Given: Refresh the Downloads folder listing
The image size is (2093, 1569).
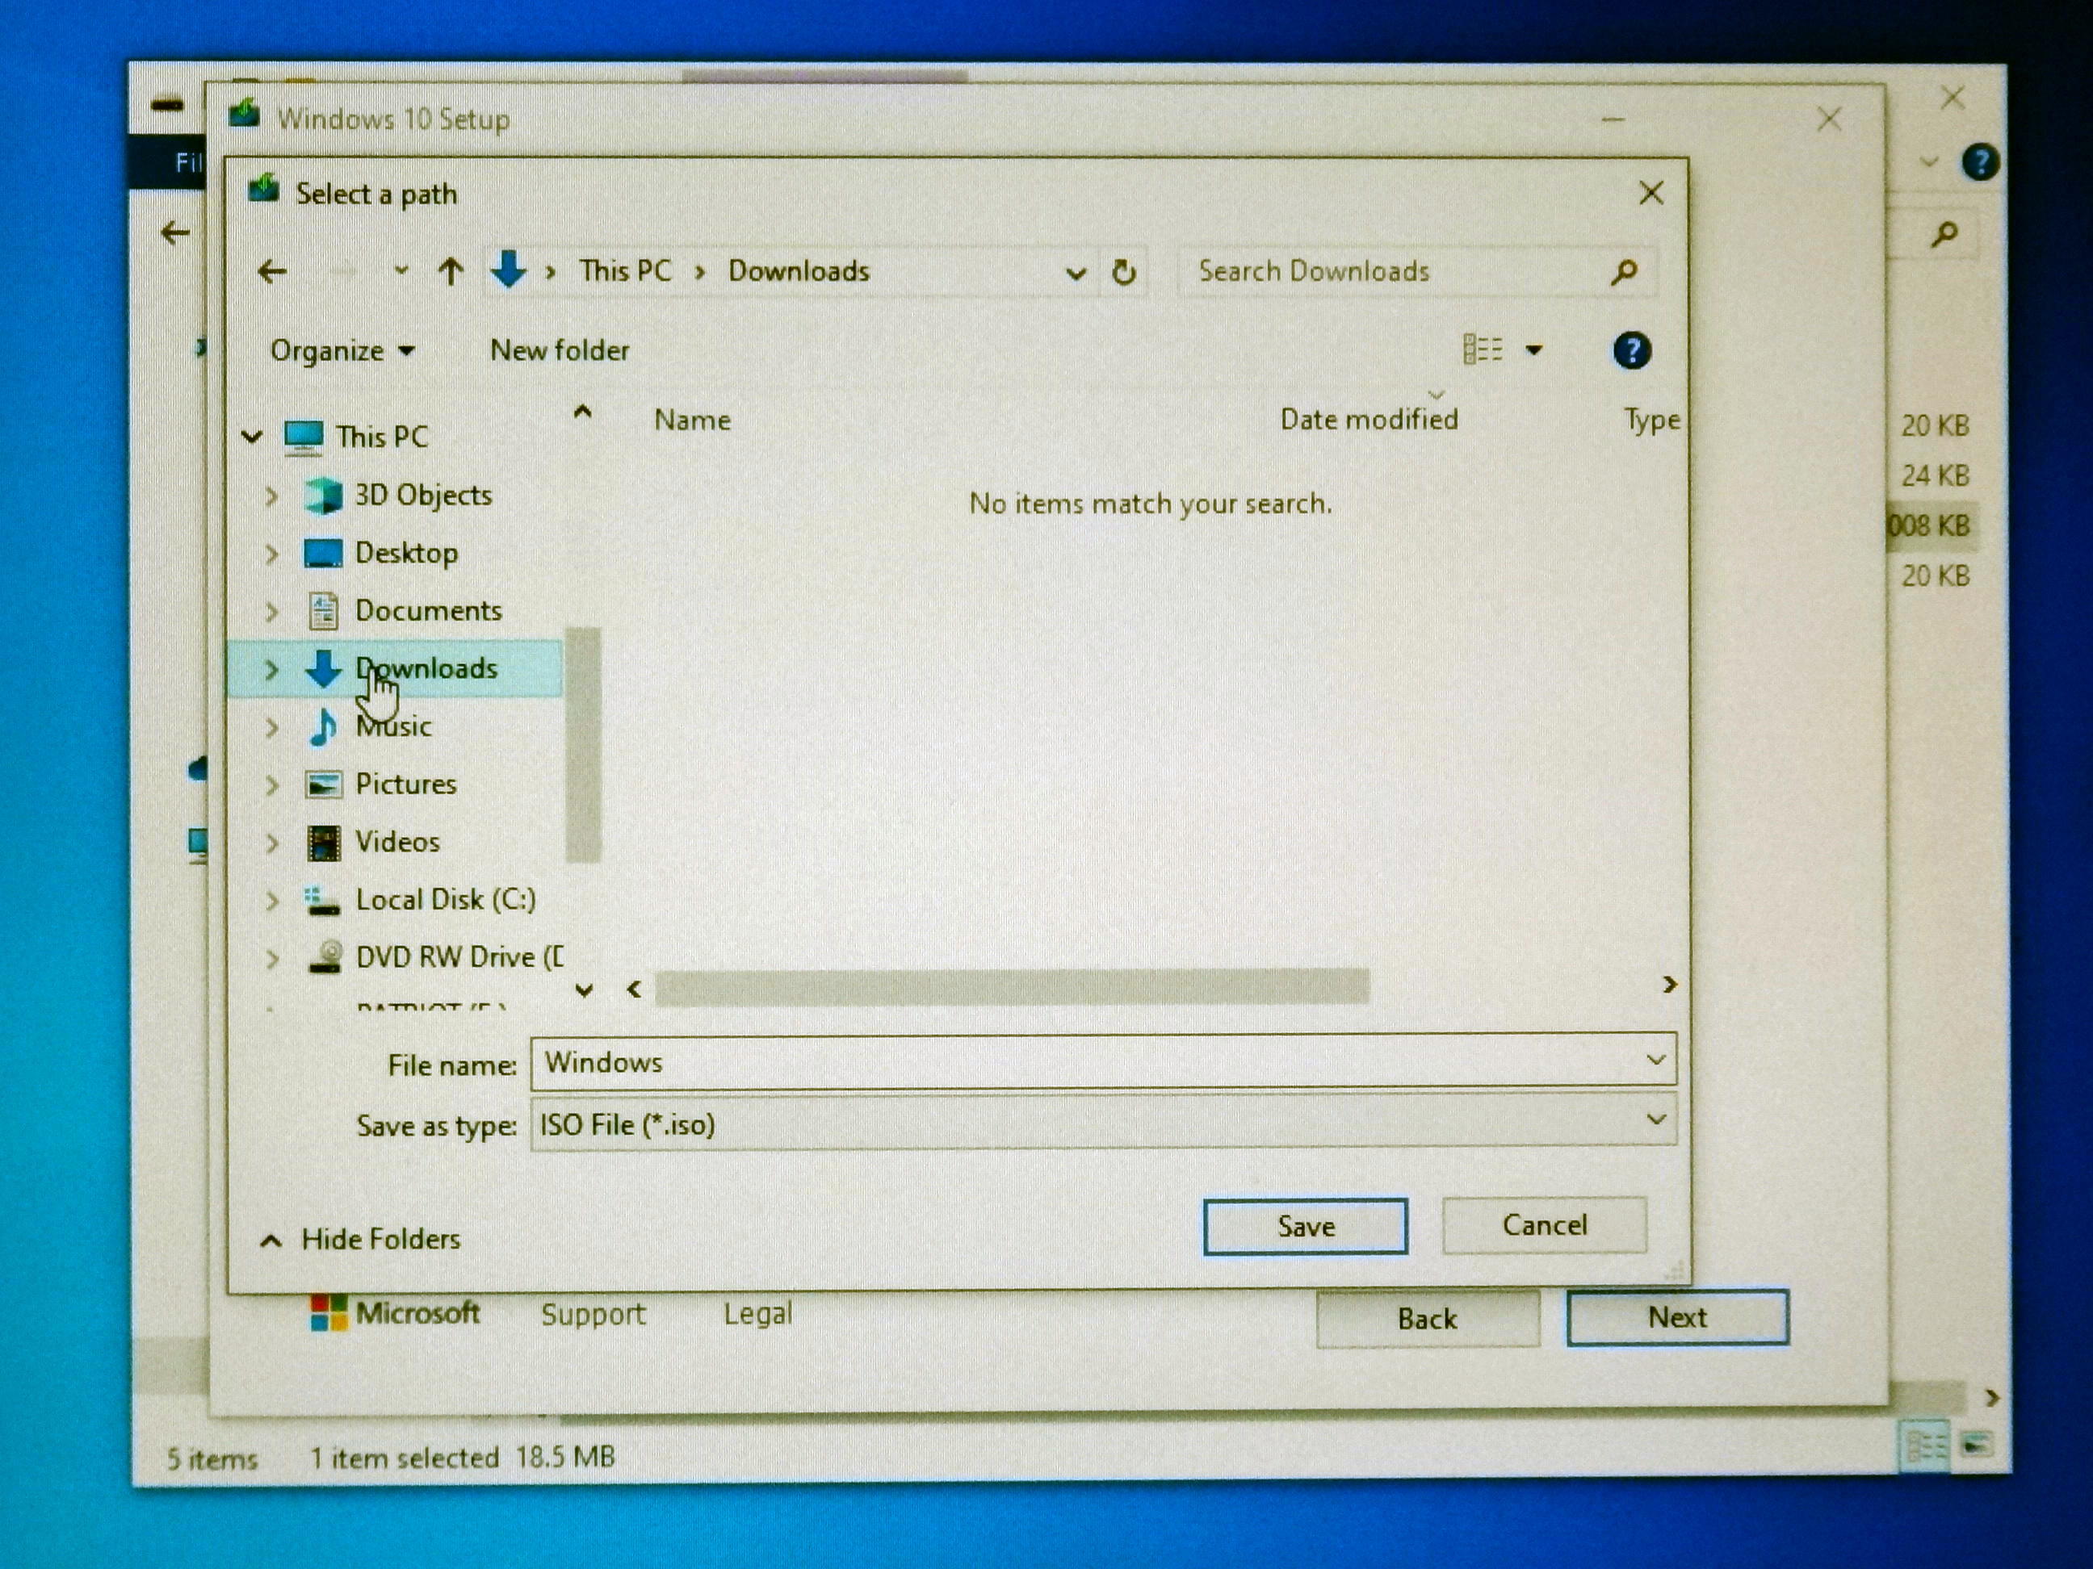Looking at the screenshot, I should point(1123,272).
